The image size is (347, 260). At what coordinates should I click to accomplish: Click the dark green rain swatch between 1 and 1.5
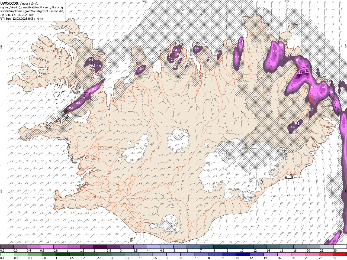tap(63, 254)
